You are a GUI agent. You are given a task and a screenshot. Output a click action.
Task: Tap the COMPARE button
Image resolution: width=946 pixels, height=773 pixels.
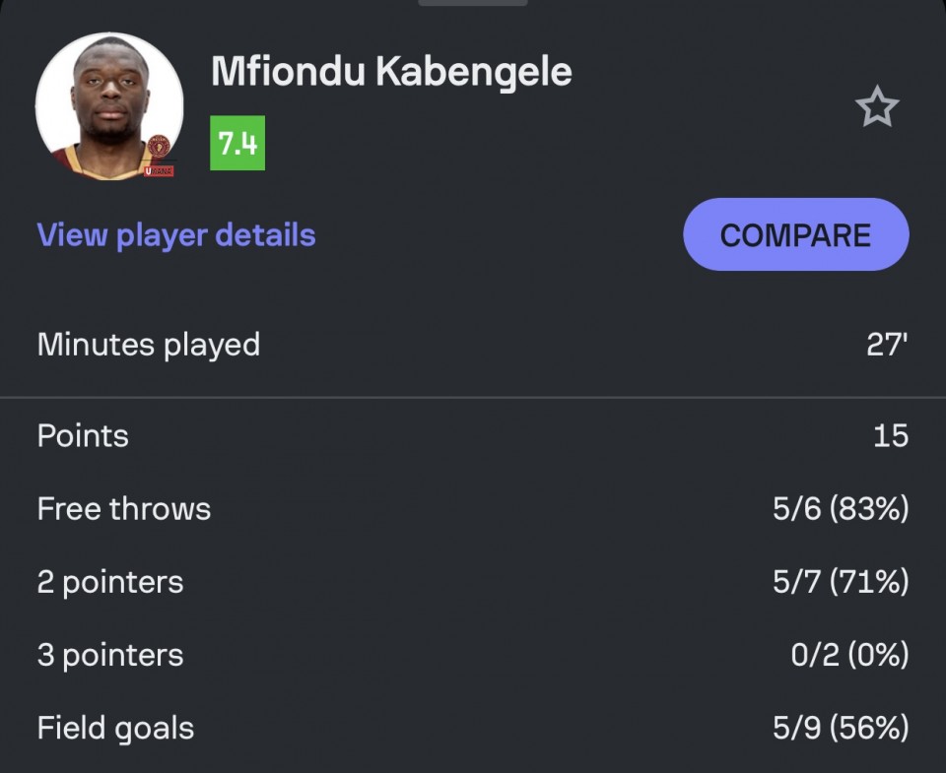tap(796, 234)
